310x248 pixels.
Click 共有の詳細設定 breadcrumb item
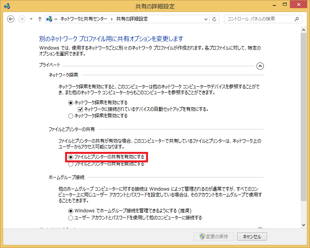coord(132,19)
